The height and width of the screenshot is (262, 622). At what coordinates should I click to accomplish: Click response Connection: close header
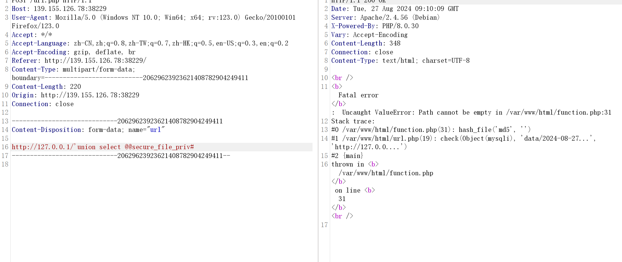[362, 52]
